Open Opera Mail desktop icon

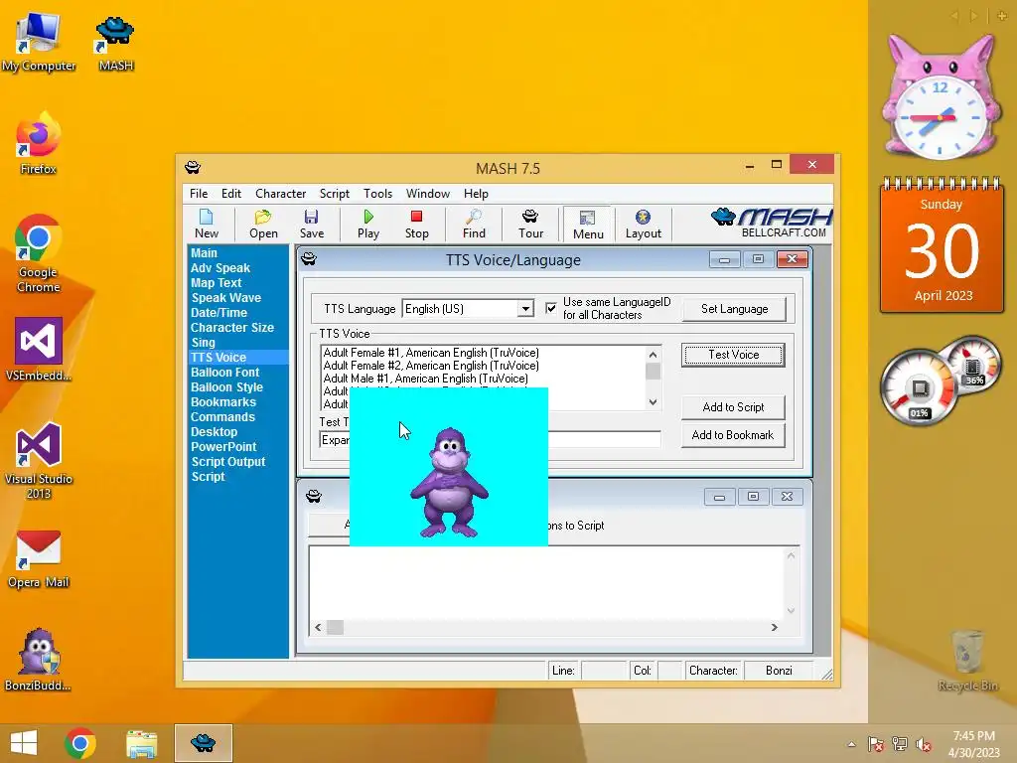point(39,559)
